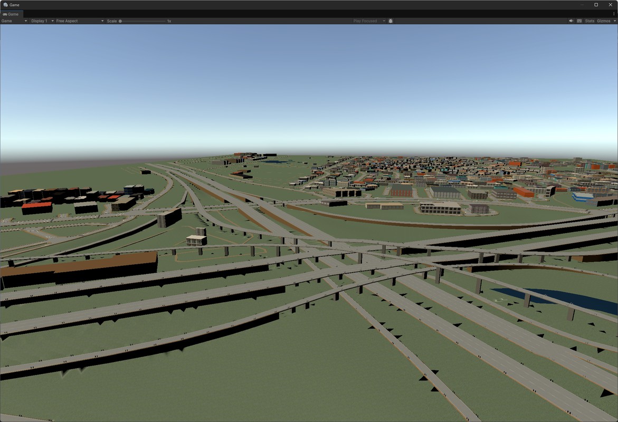Screen dimensions: 618x422
Task: Maximize the Unity Game window
Action: 595,5
